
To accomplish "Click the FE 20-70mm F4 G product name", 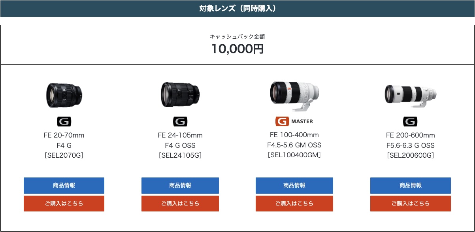I will [x=64, y=140].
